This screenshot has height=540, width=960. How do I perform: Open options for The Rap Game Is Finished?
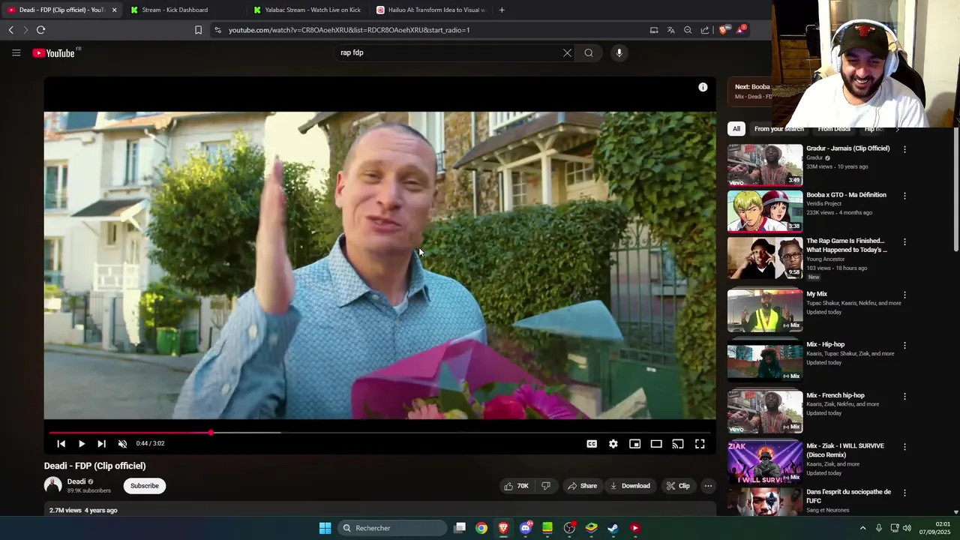[904, 242]
